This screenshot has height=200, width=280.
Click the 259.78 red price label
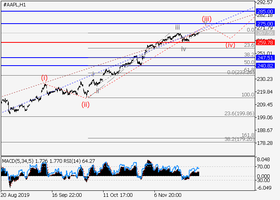(x=265, y=42)
